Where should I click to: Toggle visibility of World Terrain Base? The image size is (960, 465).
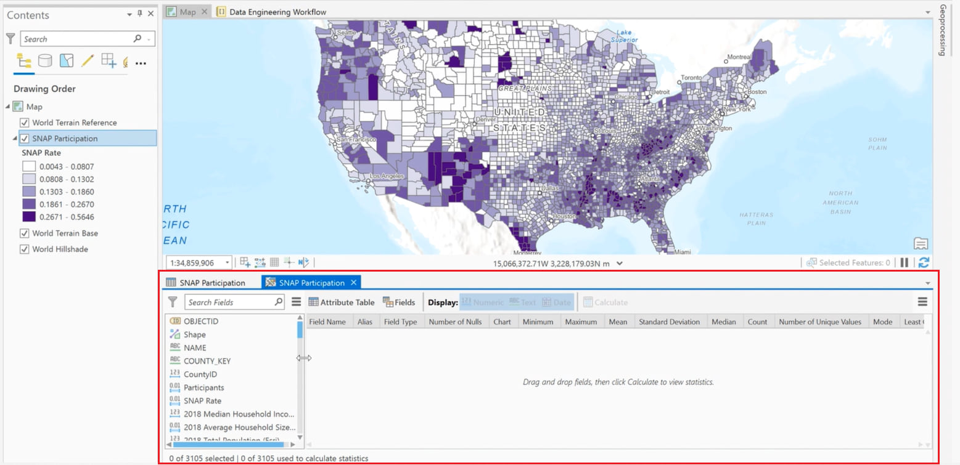point(24,233)
